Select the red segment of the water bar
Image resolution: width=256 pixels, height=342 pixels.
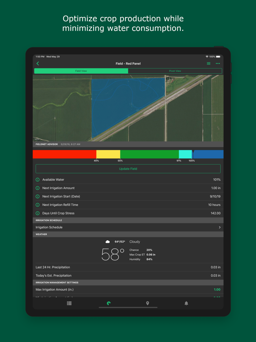tap(64, 154)
